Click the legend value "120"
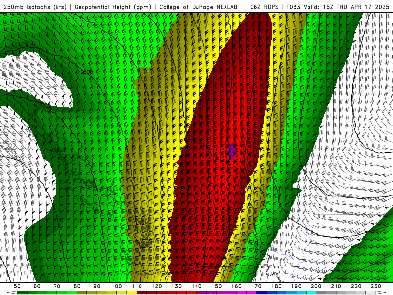Image resolution: width=393 pixels, height=295 pixels. [x=157, y=286]
